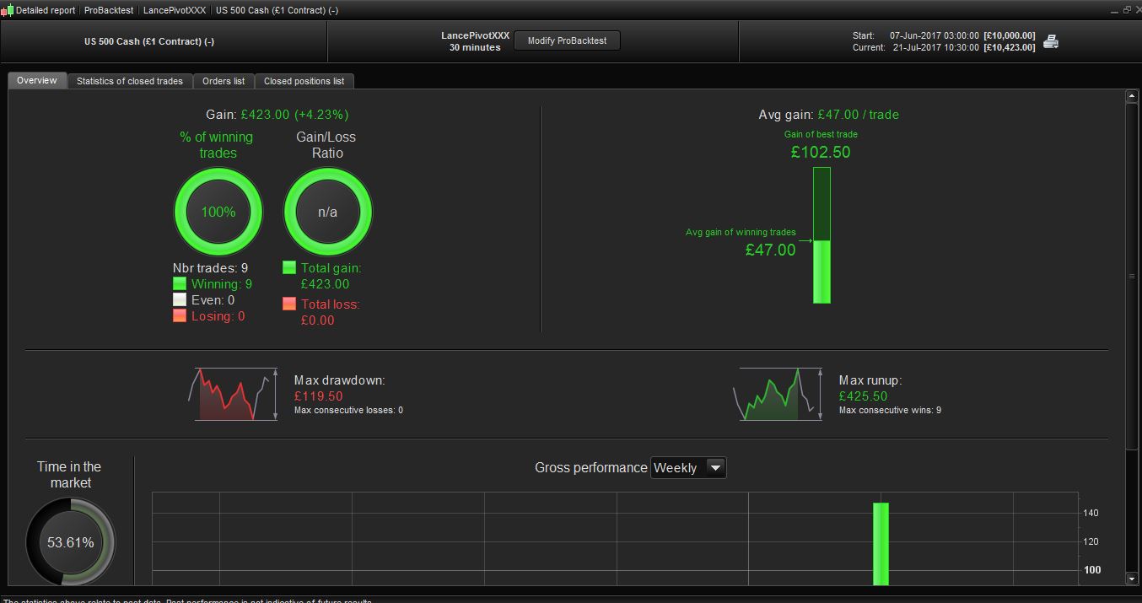1142x603 pixels.
Task: Click the scroll up arrow of the report
Action: [1132, 96]
